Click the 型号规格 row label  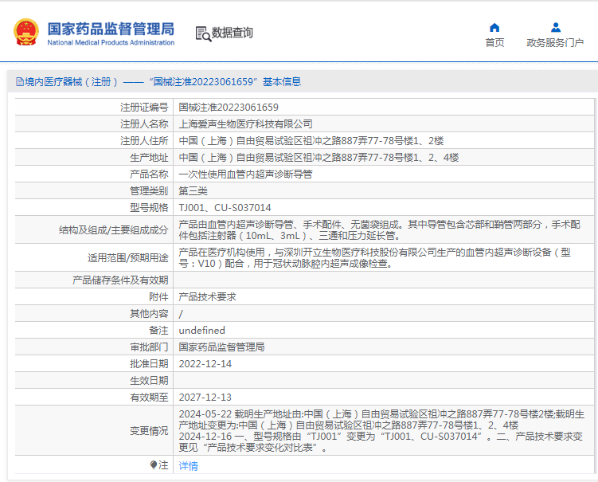pyautogui.click(x=149, y=208)
